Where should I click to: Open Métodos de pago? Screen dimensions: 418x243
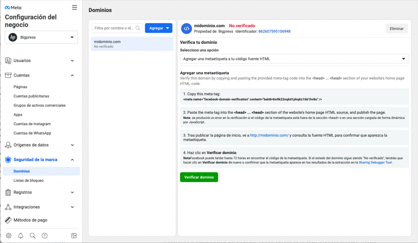[30, 220]
